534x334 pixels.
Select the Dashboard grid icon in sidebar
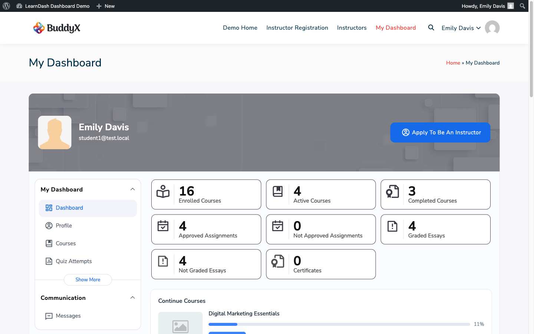point(49,208)
